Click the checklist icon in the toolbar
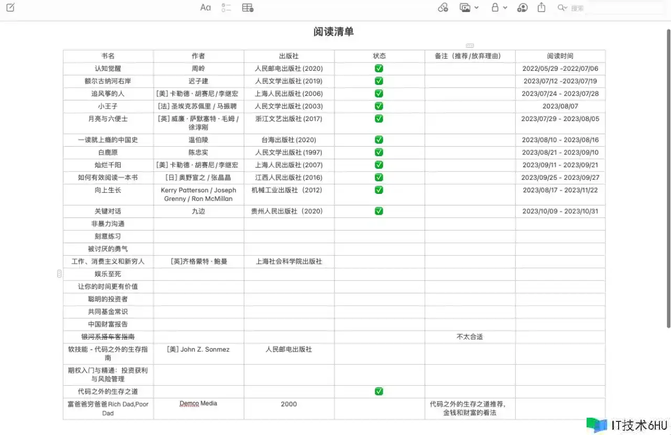This screenshot has width=671, height=435. click(226, 7)
